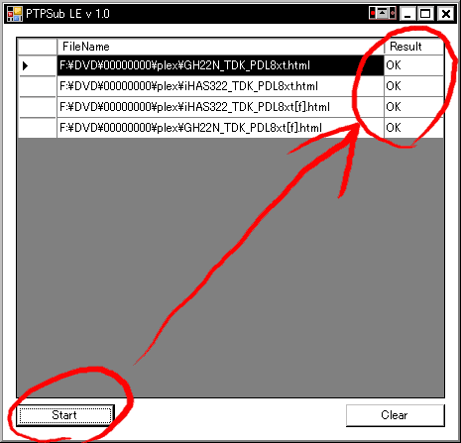Screen dimensions: 461x443
Task: Sort by the Result column header
Action: (x=413, y=47)
